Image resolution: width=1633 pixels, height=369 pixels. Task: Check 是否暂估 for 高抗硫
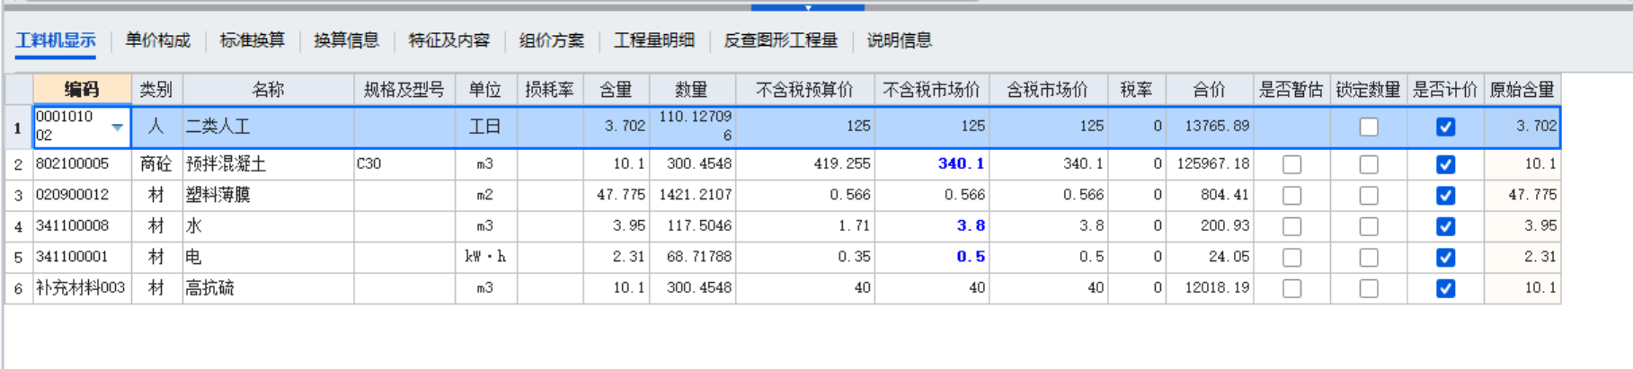(1292, 289)
